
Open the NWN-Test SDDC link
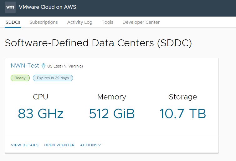(x=25, y=66)
